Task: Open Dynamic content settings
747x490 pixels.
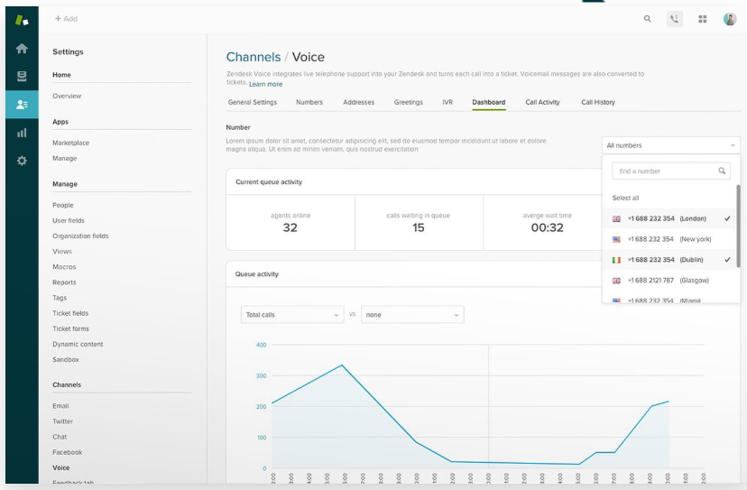Action: [x=78, y=344]
